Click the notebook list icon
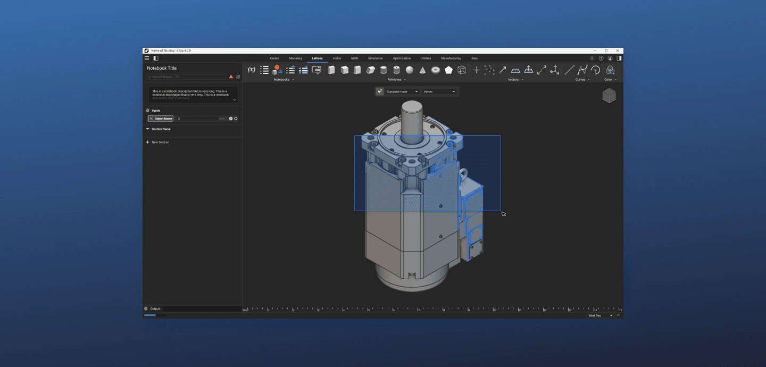Viewport: 766px width, 367px height. pos(264,70)
